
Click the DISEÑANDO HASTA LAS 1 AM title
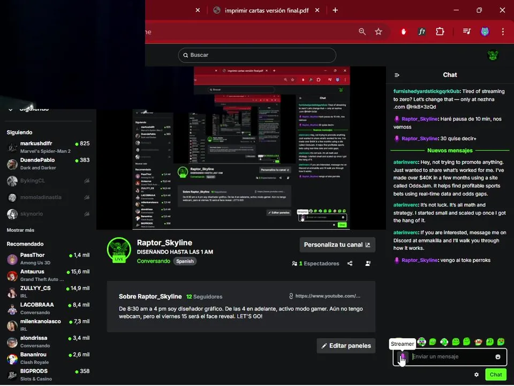click(175, 252)
